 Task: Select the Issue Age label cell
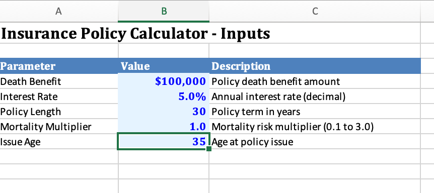point(59,142)
